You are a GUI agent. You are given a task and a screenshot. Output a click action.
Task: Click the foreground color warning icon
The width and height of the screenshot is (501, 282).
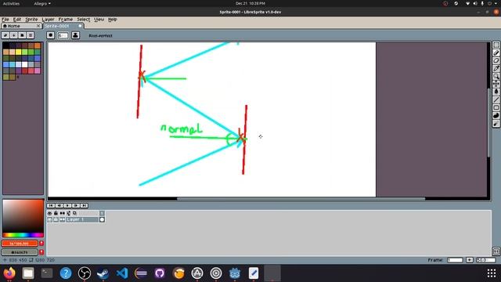click(x=41, y=244)
